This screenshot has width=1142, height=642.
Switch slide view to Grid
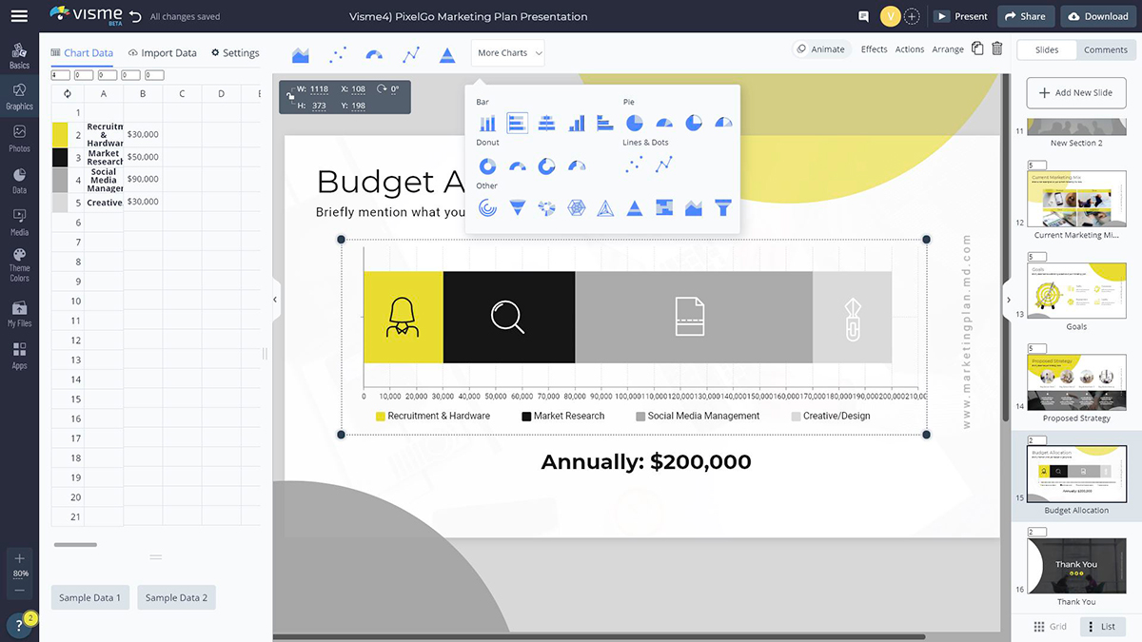[x=1050, y=627]
